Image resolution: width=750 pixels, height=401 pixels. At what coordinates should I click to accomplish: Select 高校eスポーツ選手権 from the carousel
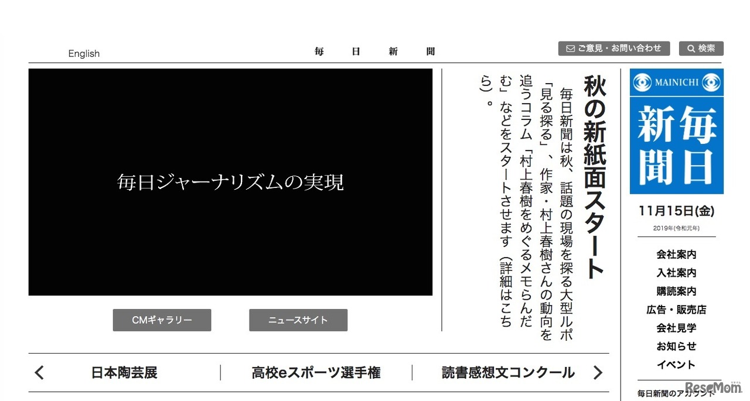316,372
